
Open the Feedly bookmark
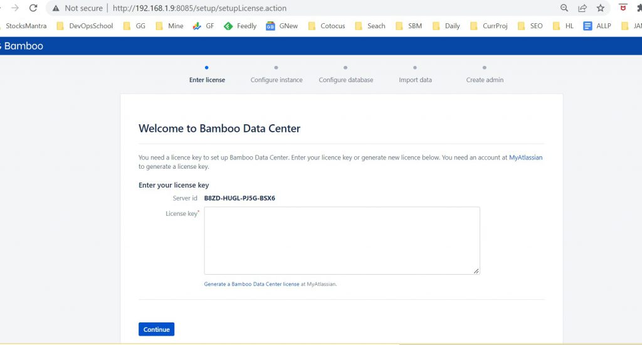click(240, 26)
